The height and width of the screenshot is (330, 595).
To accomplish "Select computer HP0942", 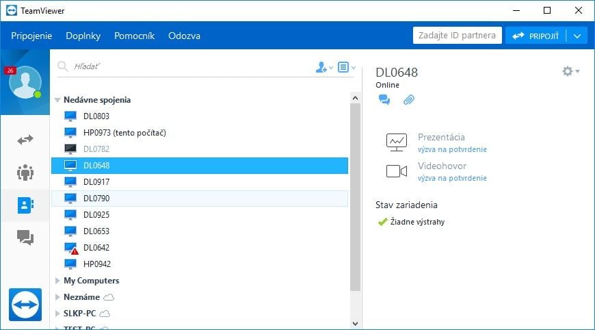I will (200, 264).
